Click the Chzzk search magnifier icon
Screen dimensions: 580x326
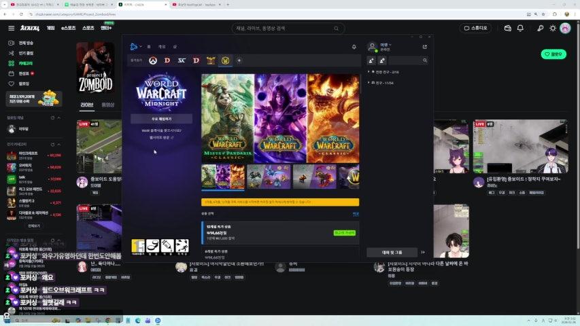[x=337, y=28]
